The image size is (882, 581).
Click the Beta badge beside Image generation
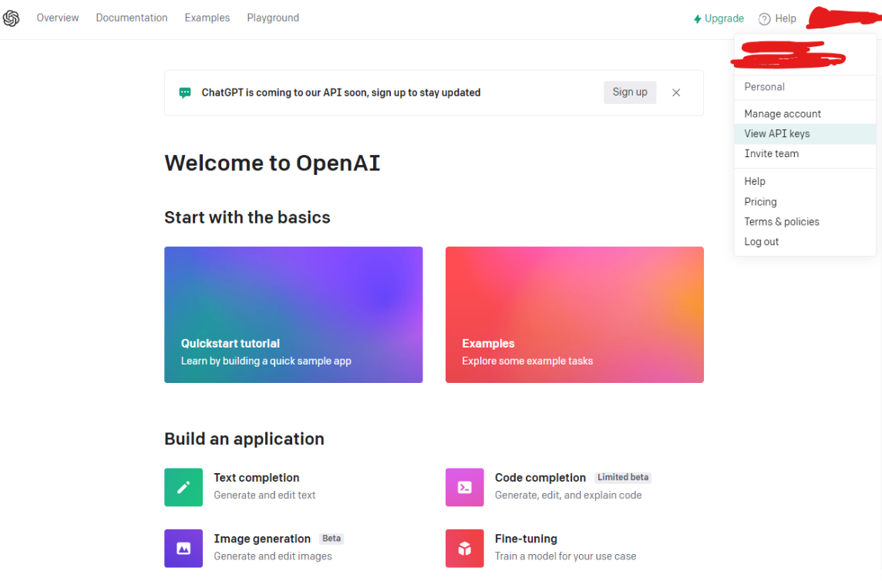(332, 539)
